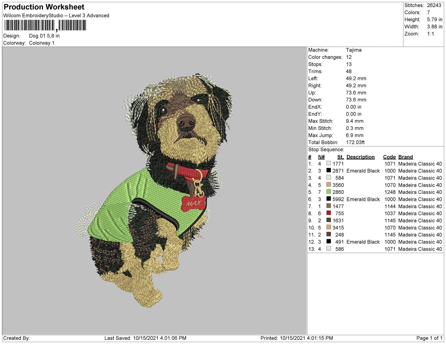Viewport: 446px width, 344px height.
Task: Click the black swatch in stop 12 row
Action: 329,241
